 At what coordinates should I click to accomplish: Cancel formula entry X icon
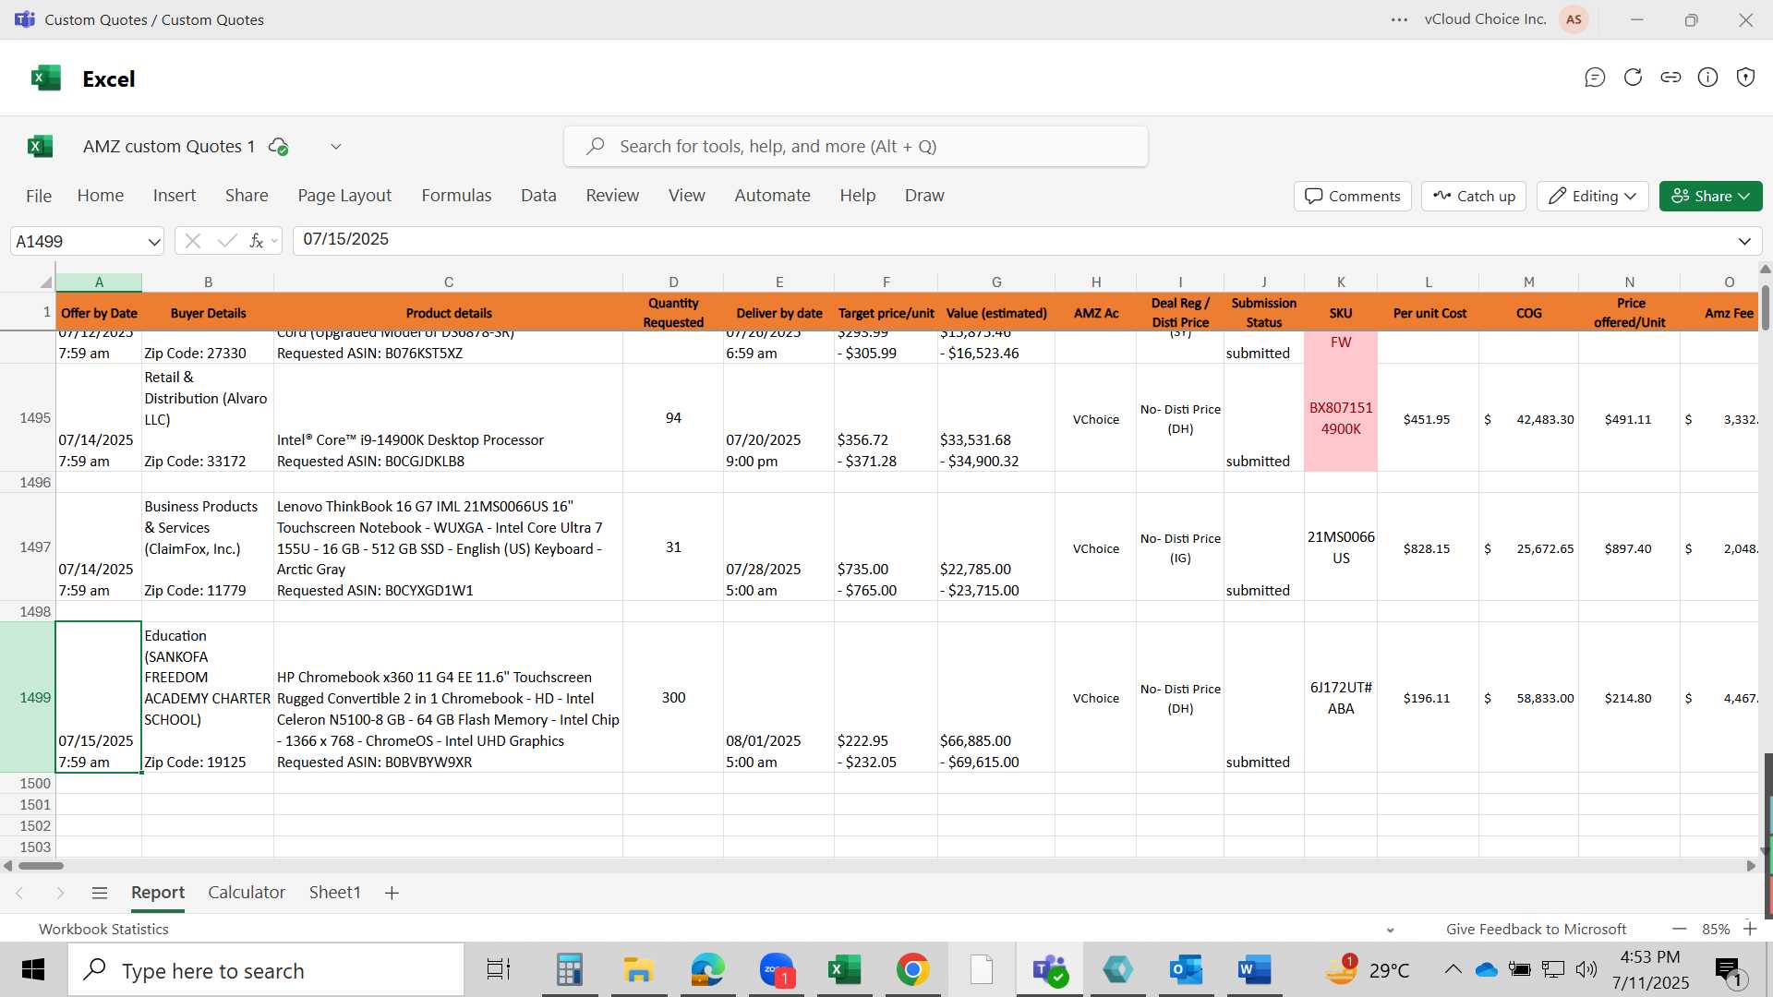click(193, 241)
